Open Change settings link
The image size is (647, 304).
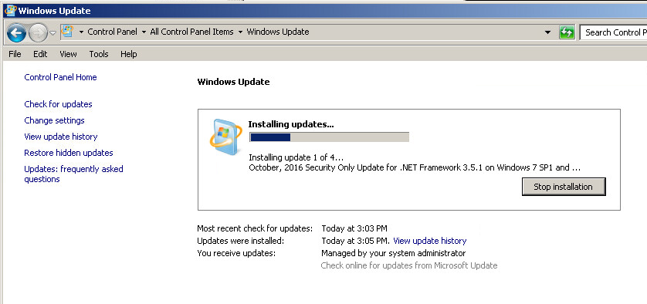[55, 120]
